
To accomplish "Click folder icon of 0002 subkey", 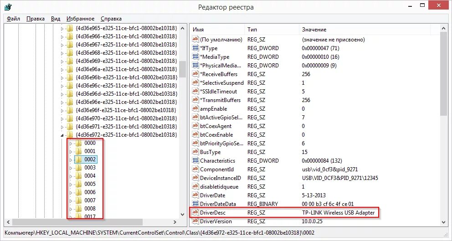I will pos(78,159).
